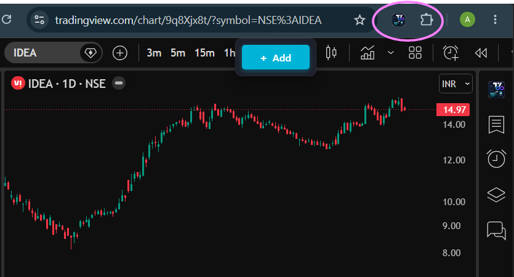
Task: Open the Object tree layers icon in sidebar
Action: pyautogui.click(x=496, y=195)
